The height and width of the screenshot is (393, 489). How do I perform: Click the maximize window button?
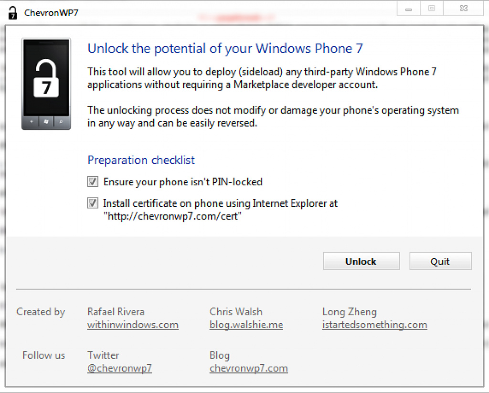[x=432, y=9]
